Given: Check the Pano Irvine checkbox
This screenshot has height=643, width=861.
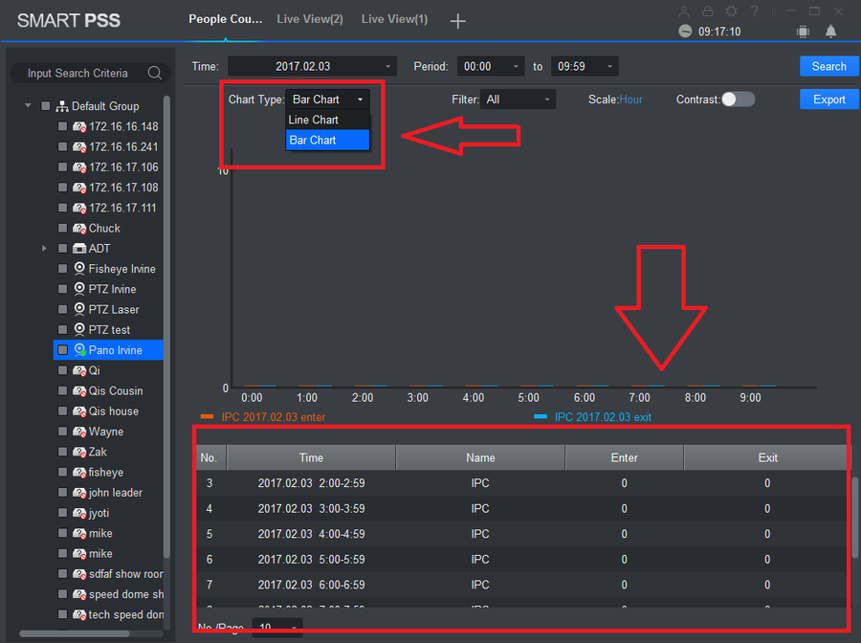Looking at the screenshot, I should [62, 350].
